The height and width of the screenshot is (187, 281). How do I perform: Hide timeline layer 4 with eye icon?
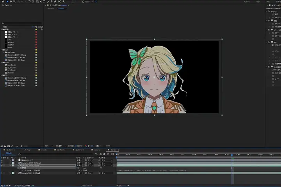point(2,173)
